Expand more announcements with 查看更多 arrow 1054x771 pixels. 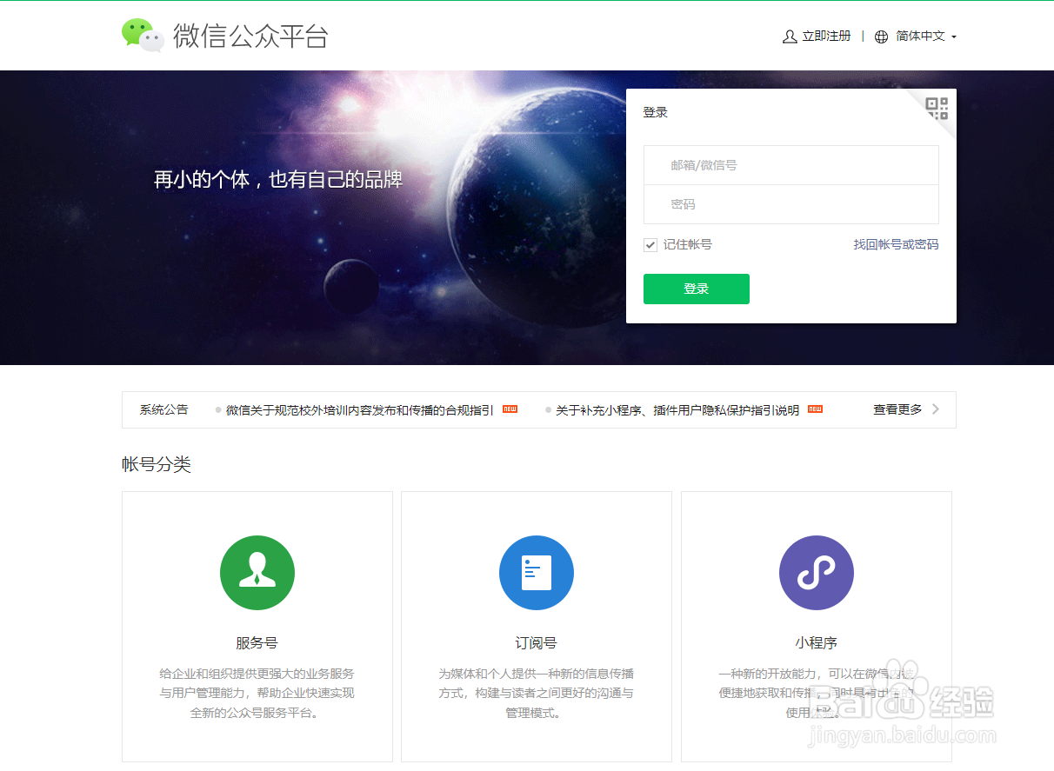pos(897,409)
